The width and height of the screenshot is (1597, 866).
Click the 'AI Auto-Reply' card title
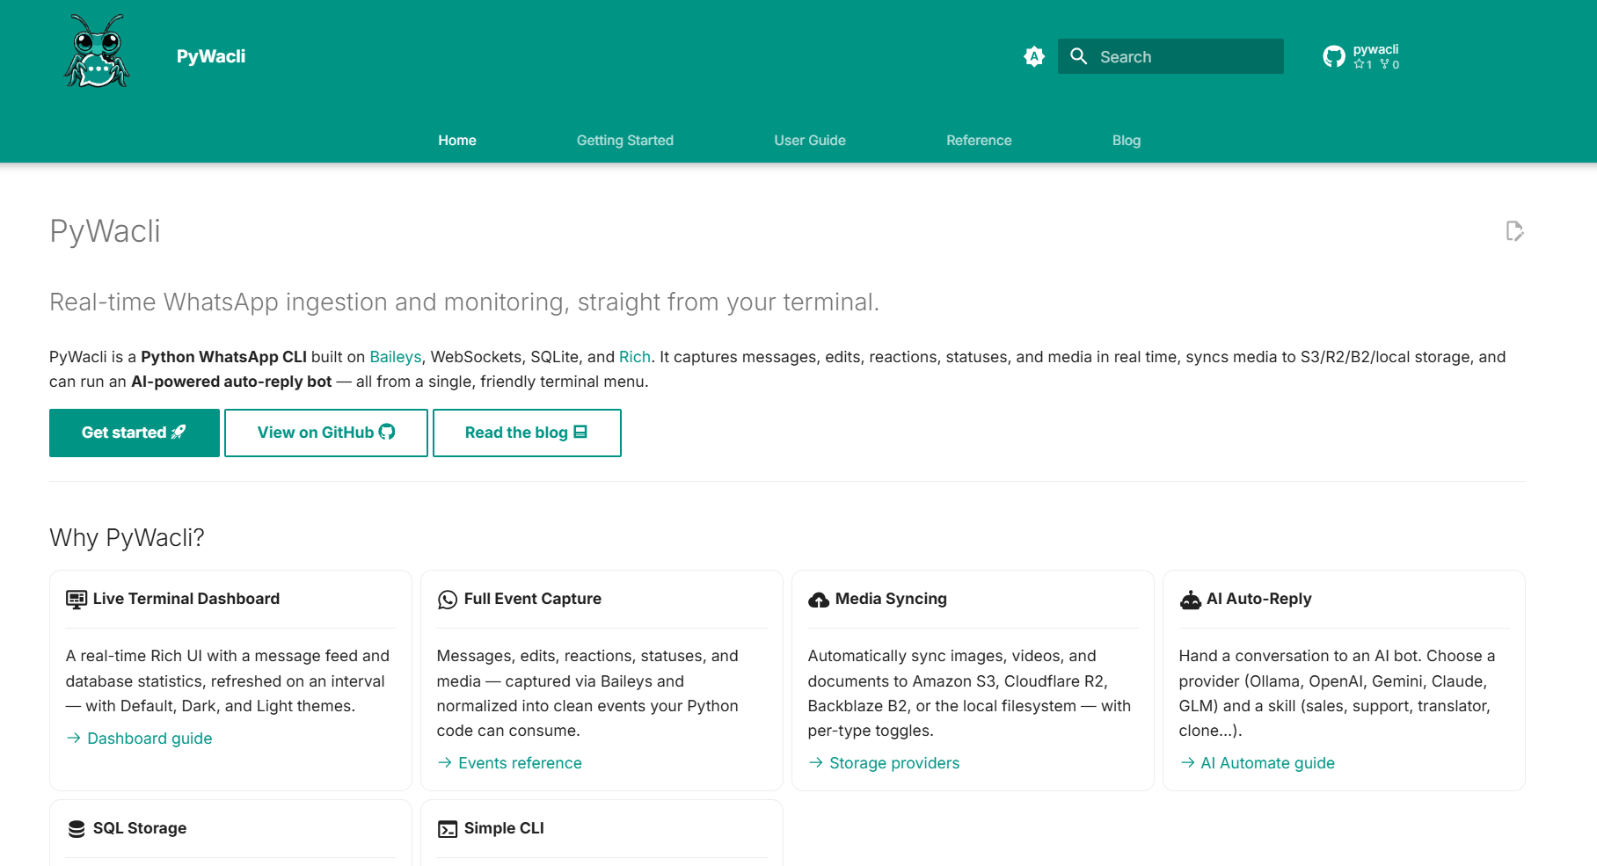click(1259, 599)
